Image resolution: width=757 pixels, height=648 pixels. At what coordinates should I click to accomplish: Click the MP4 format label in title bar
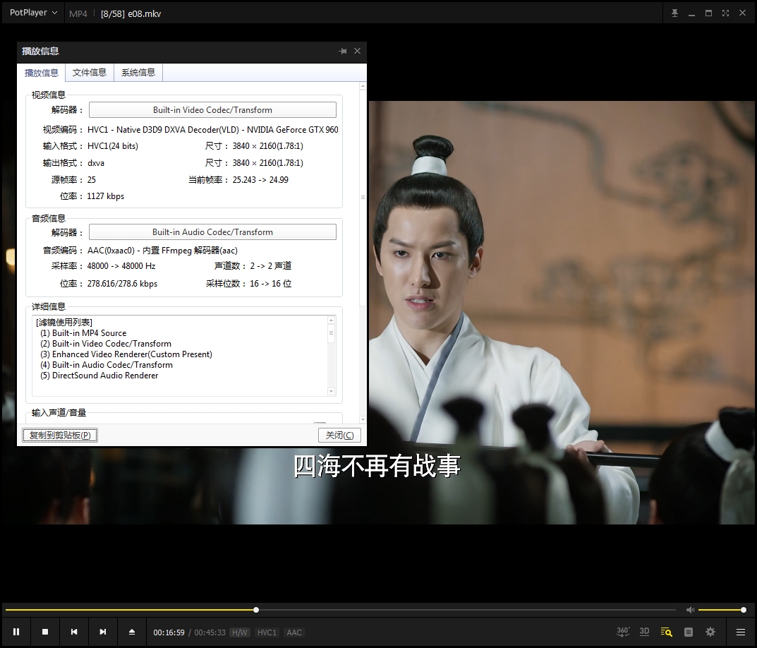tap(78, 14)
